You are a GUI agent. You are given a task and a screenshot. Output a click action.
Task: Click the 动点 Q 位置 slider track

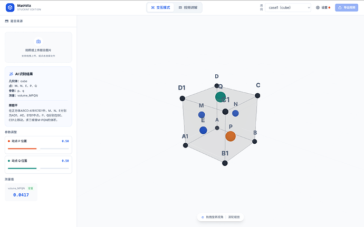click(38, 168)
